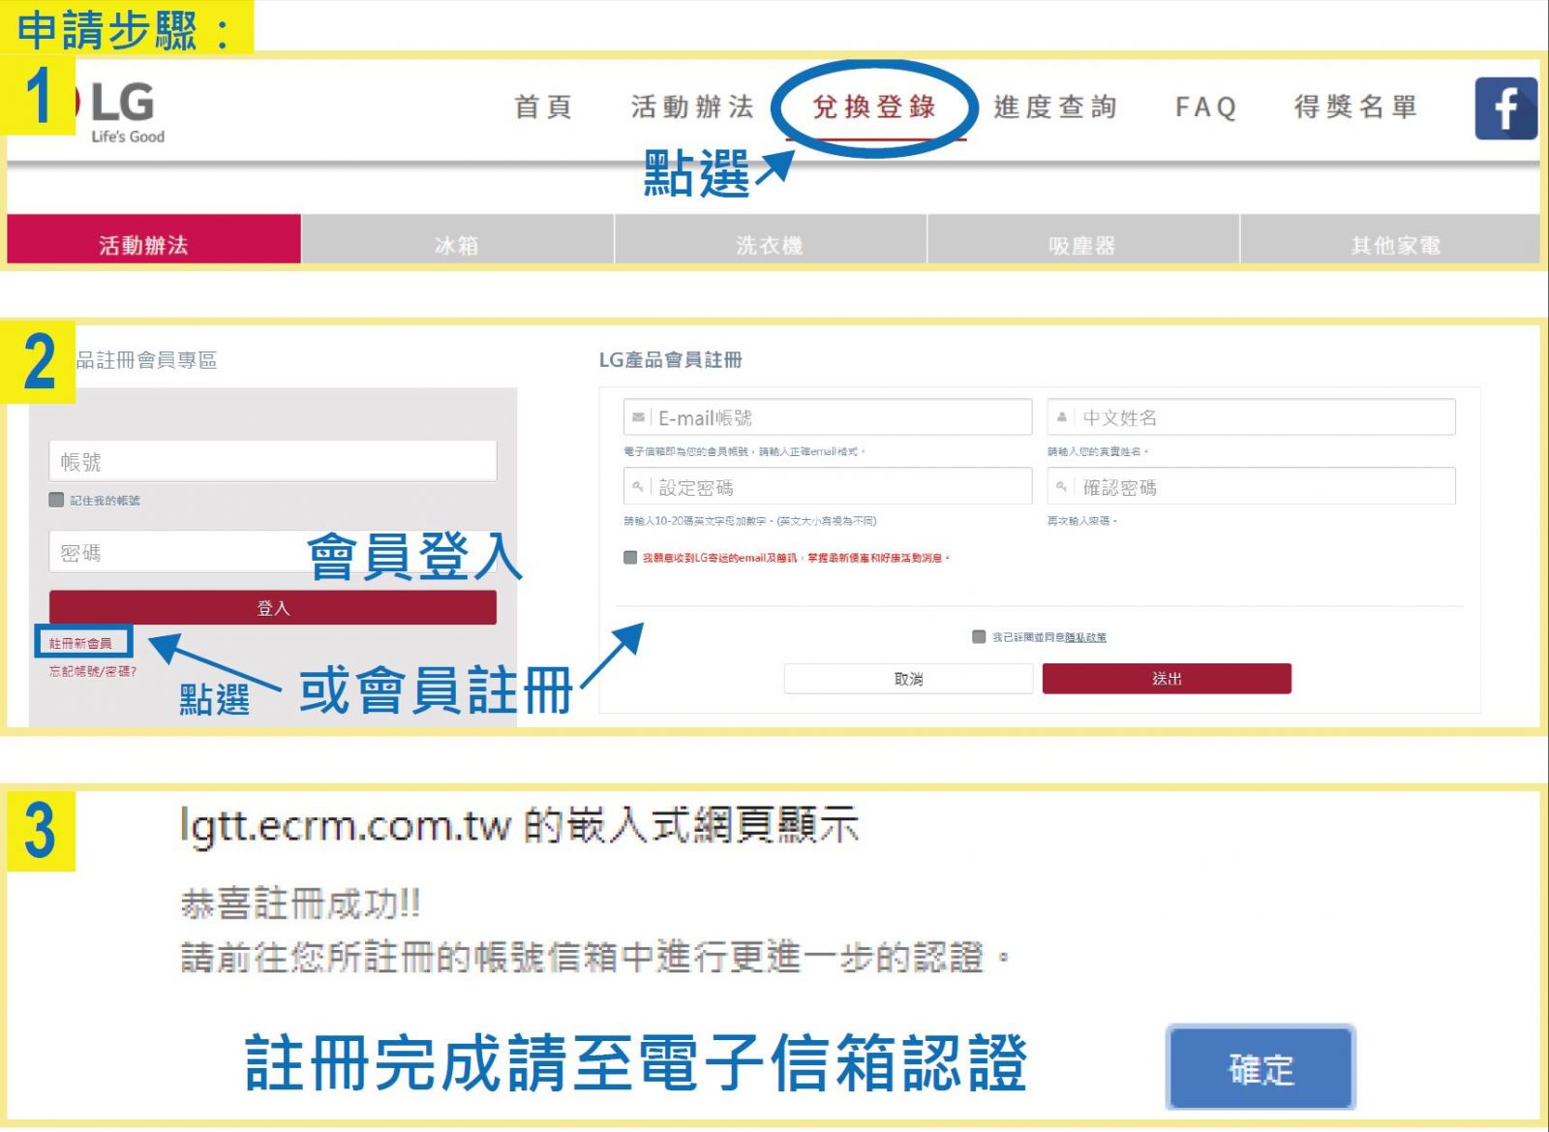Open 活動辦法 in top navigation
Image resolution: width=1549 pixels, height=1132 pixels.
coord(692,107)
